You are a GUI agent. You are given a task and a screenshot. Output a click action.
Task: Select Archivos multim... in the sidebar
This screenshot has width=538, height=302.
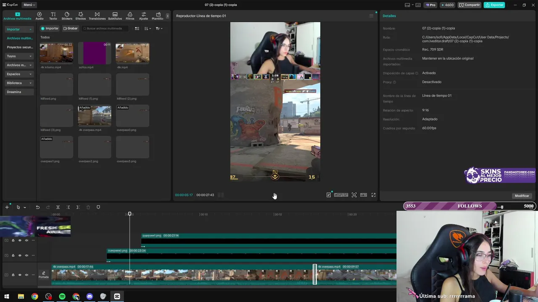tap(20, 38)
